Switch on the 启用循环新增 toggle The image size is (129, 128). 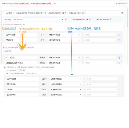(x=20, y=70)
